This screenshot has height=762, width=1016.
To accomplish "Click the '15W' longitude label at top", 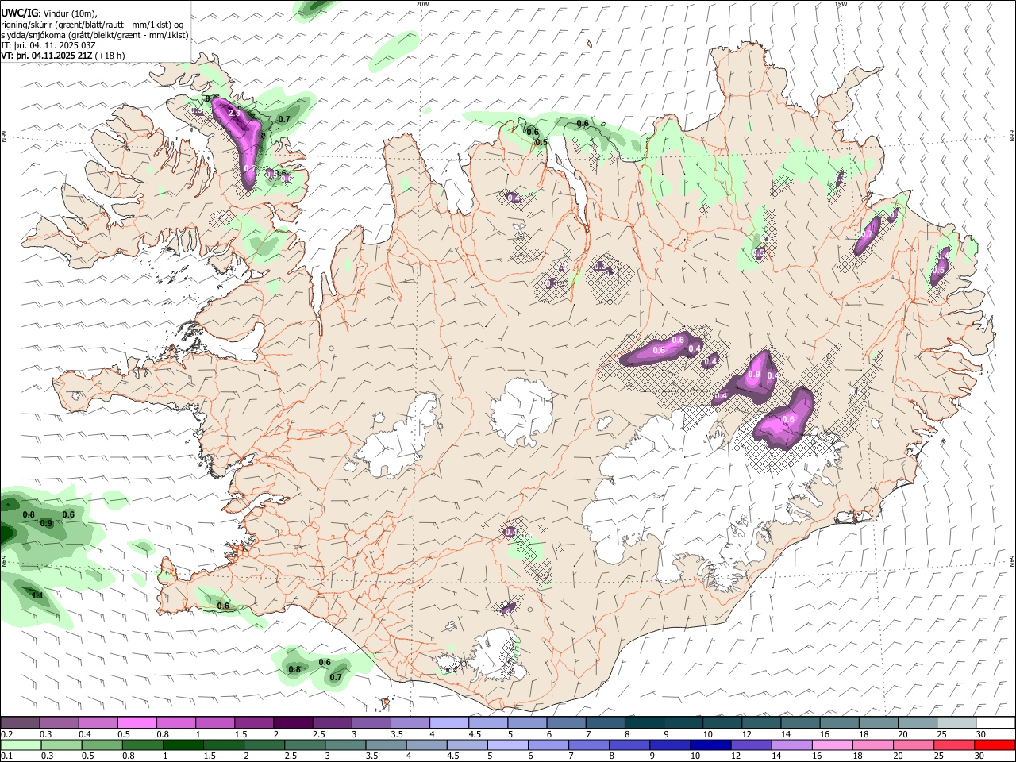I will tap(841, 4).
